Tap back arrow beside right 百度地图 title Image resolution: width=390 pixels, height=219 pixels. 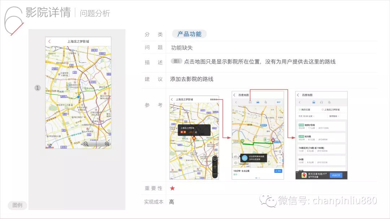pos(298,95)
